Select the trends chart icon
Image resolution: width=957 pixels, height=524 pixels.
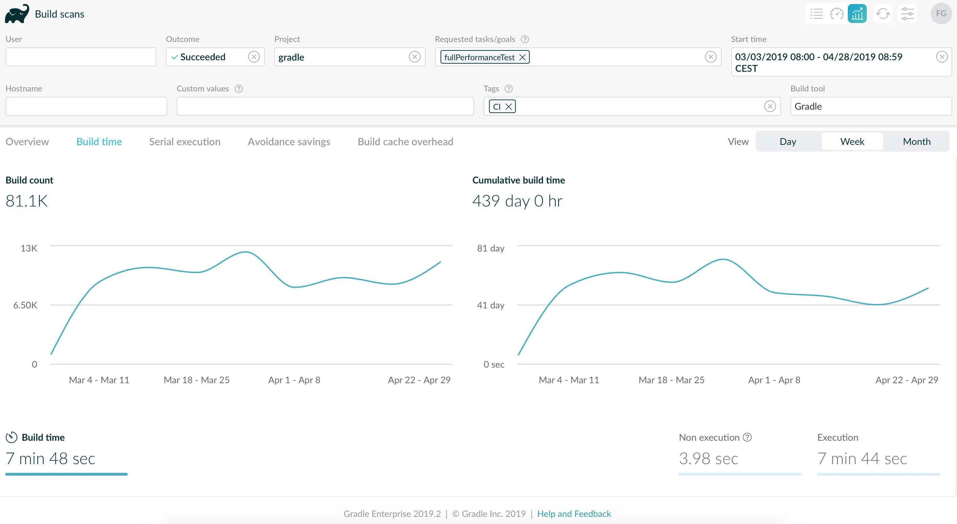(x=857, y=14)
